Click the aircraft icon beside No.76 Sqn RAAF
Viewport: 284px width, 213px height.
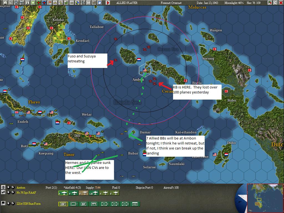[x=3, y=192]
